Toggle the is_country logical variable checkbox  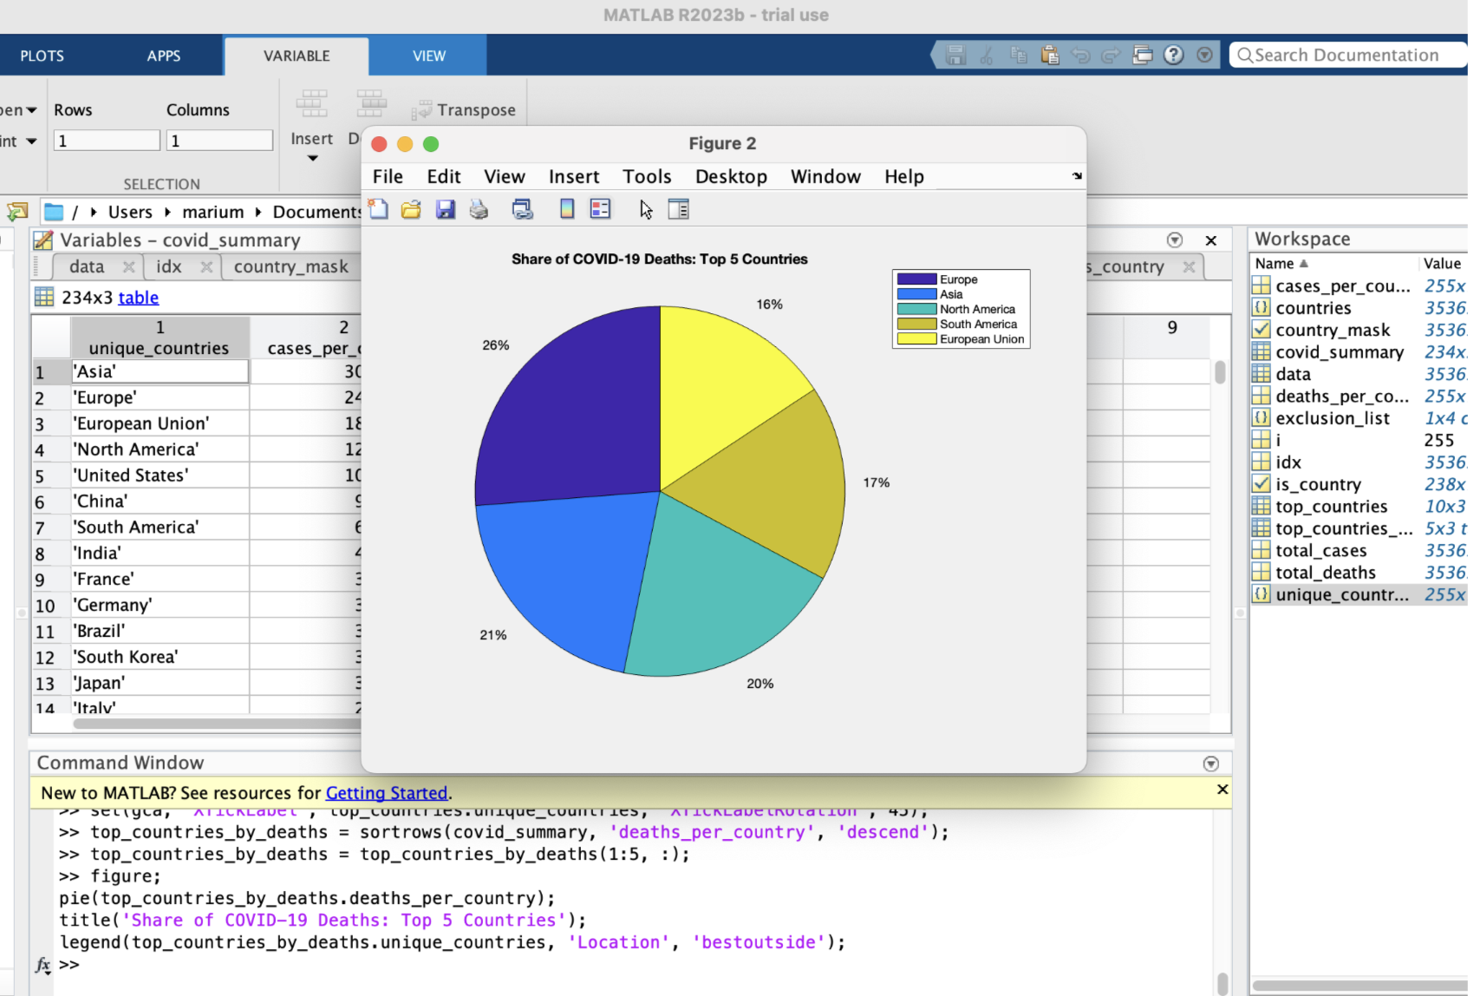[1260, 484]
